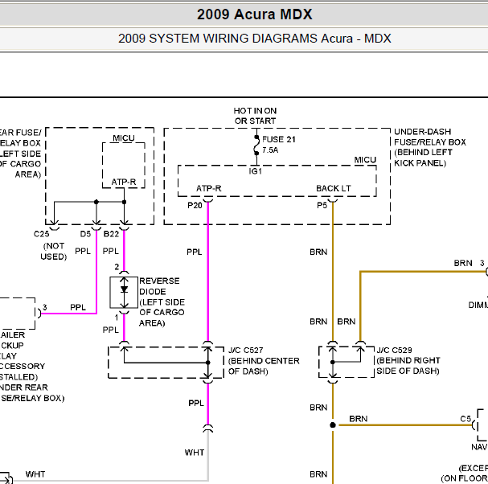This screenshot has width=488, height=484.
Task: Click 'ATP-R' label inside rear fuse box MICU
Action: pos(124,182)
